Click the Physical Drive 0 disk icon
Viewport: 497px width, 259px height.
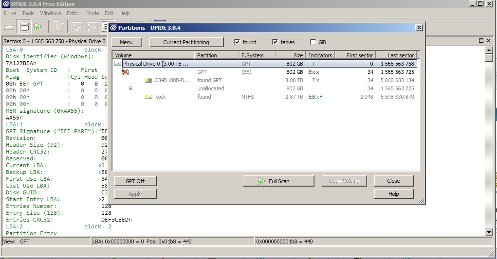click(x=118, y=64)
